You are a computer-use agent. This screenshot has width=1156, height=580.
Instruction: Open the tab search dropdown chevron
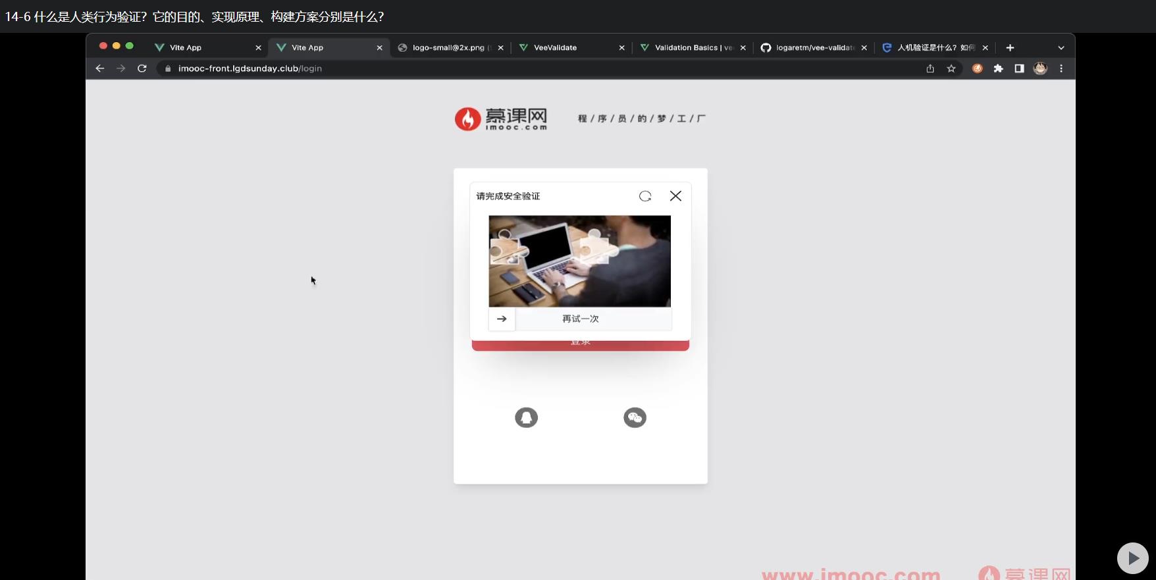[1061, 48]
